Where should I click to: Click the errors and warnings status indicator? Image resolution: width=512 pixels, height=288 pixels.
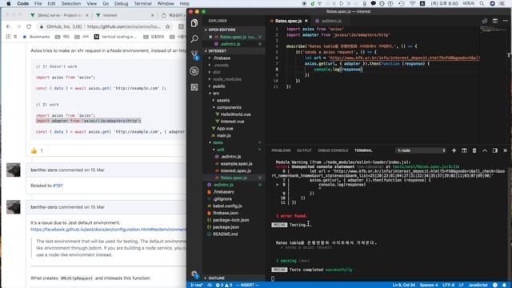(224, 285)
